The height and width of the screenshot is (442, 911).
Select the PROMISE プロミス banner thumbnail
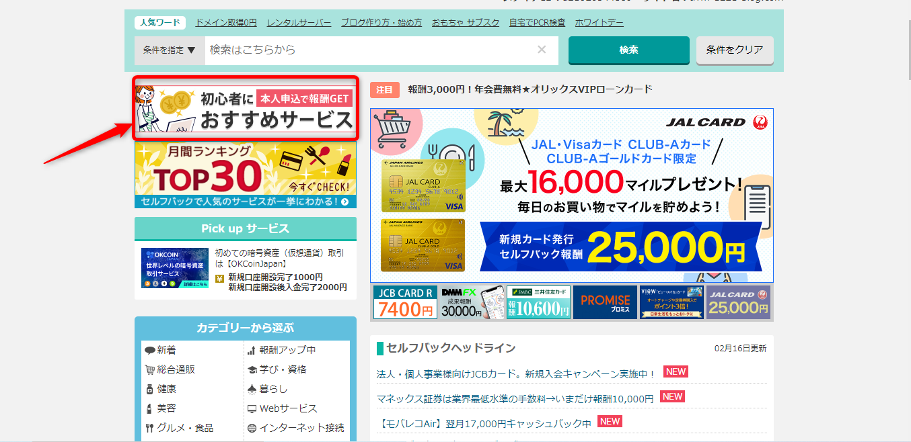(x=605, y=302)
